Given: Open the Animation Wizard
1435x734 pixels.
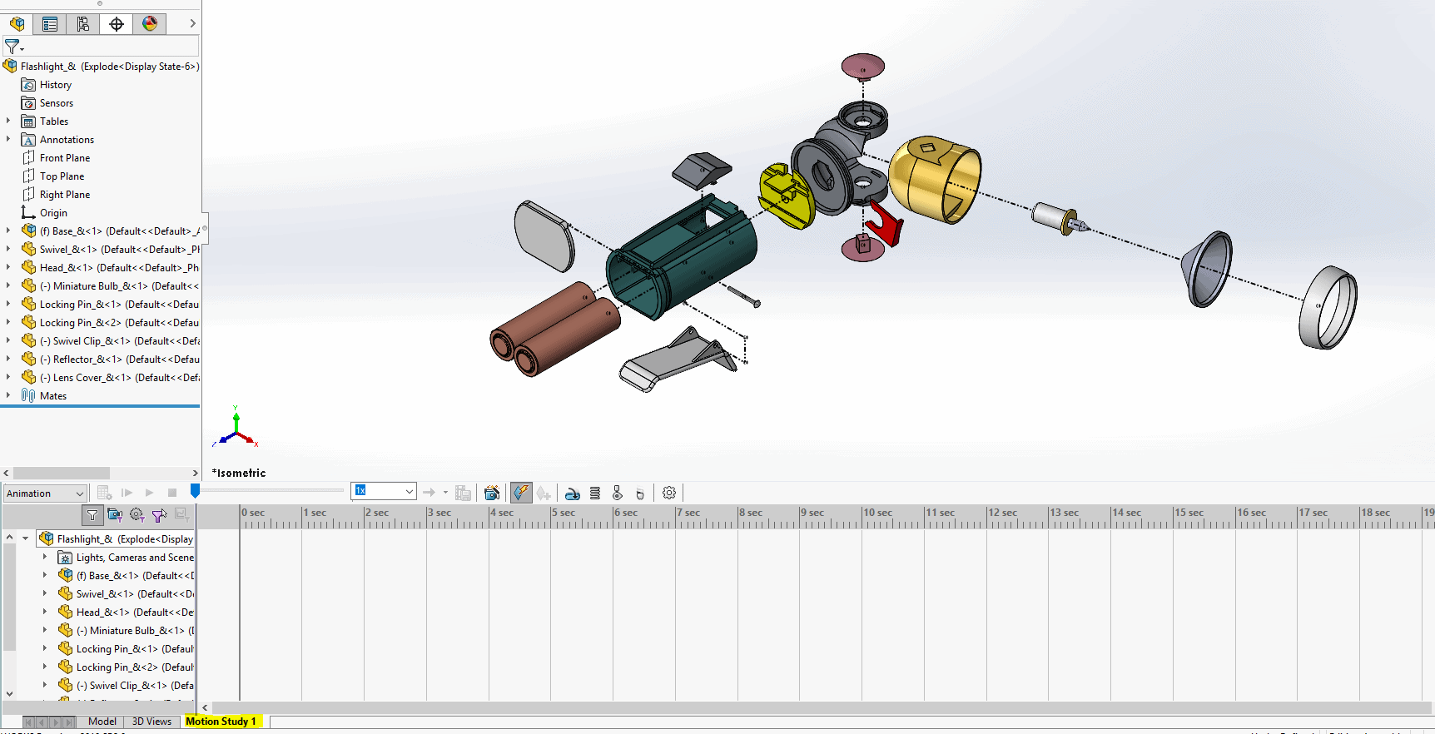Looking at the screenshot, I should pyautogui.click(x=492, y=493).
